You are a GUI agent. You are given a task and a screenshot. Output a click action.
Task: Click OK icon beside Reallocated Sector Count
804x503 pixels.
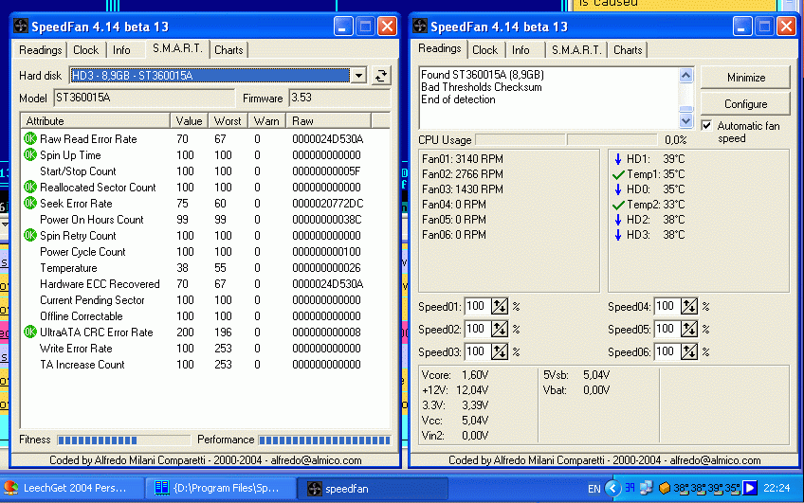pos(30,187)
